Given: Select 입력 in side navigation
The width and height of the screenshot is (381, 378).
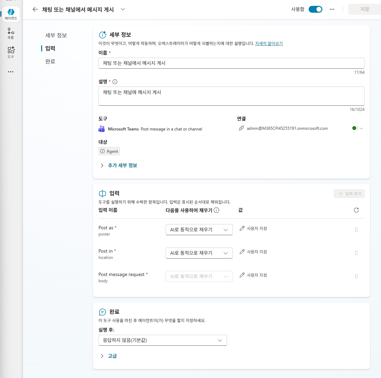Looking at the screenshot, I should click(x=50, y=48).
